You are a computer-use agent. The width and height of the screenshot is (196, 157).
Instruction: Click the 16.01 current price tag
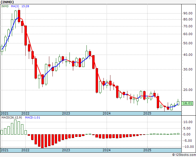(x=187, y=103)
